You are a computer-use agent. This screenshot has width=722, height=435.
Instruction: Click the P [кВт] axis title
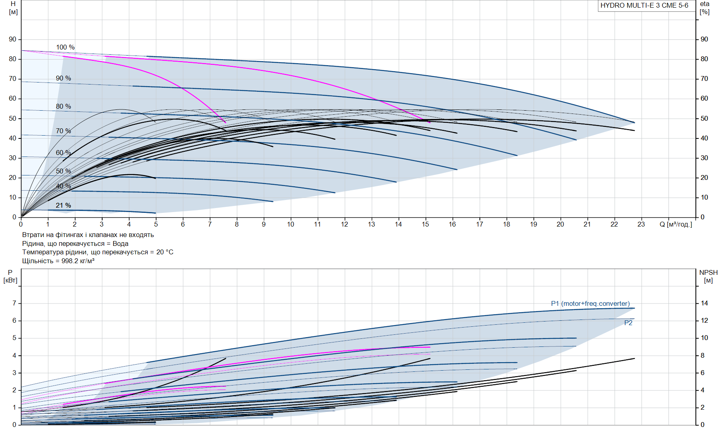click(10, 276)
